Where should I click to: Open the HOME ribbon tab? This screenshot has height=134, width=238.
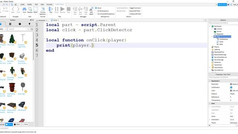pos(22,4)
